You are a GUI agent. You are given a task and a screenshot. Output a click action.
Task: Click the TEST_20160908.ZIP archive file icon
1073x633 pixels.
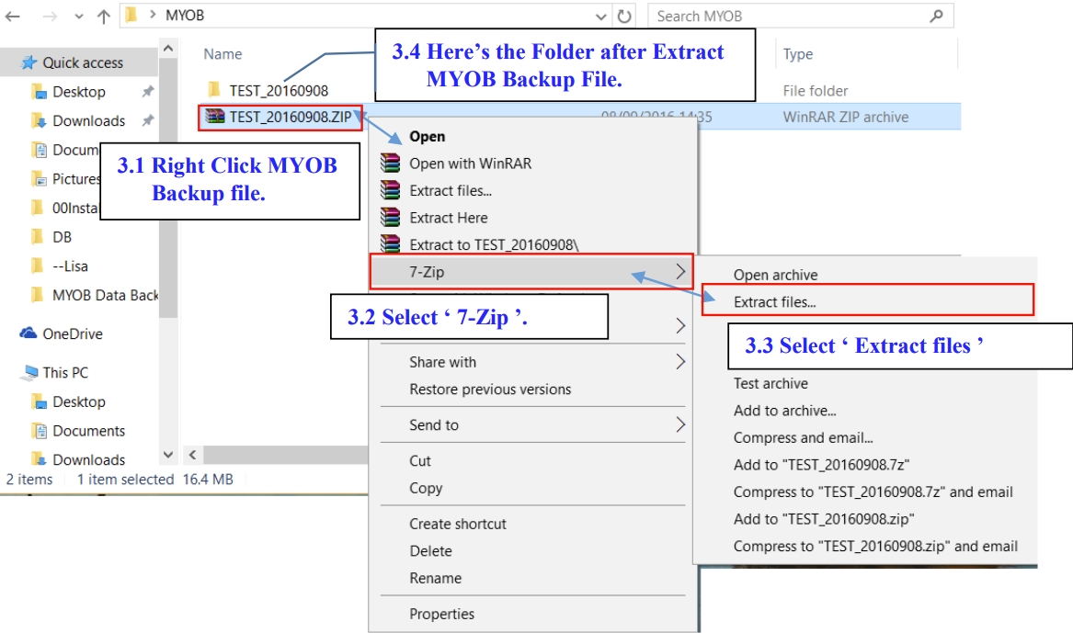(215, 117)
